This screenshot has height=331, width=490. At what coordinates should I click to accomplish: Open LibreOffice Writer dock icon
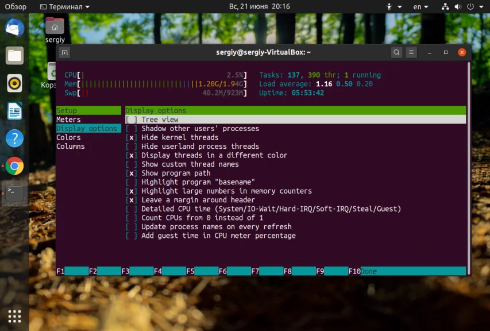point(14,111)
